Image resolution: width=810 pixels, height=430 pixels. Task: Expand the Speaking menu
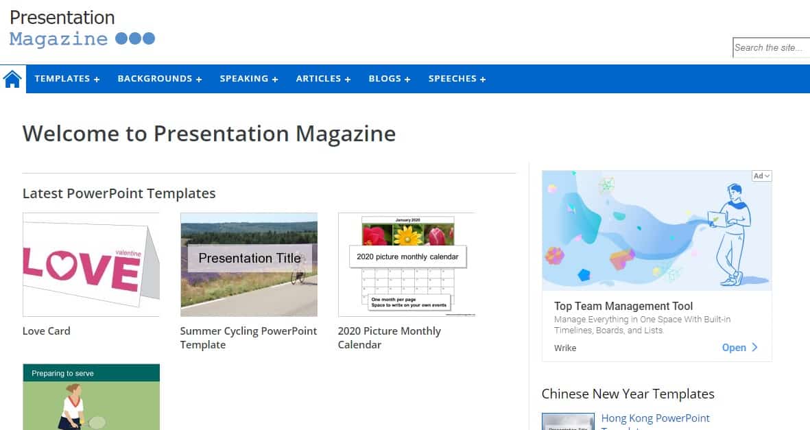249,79
